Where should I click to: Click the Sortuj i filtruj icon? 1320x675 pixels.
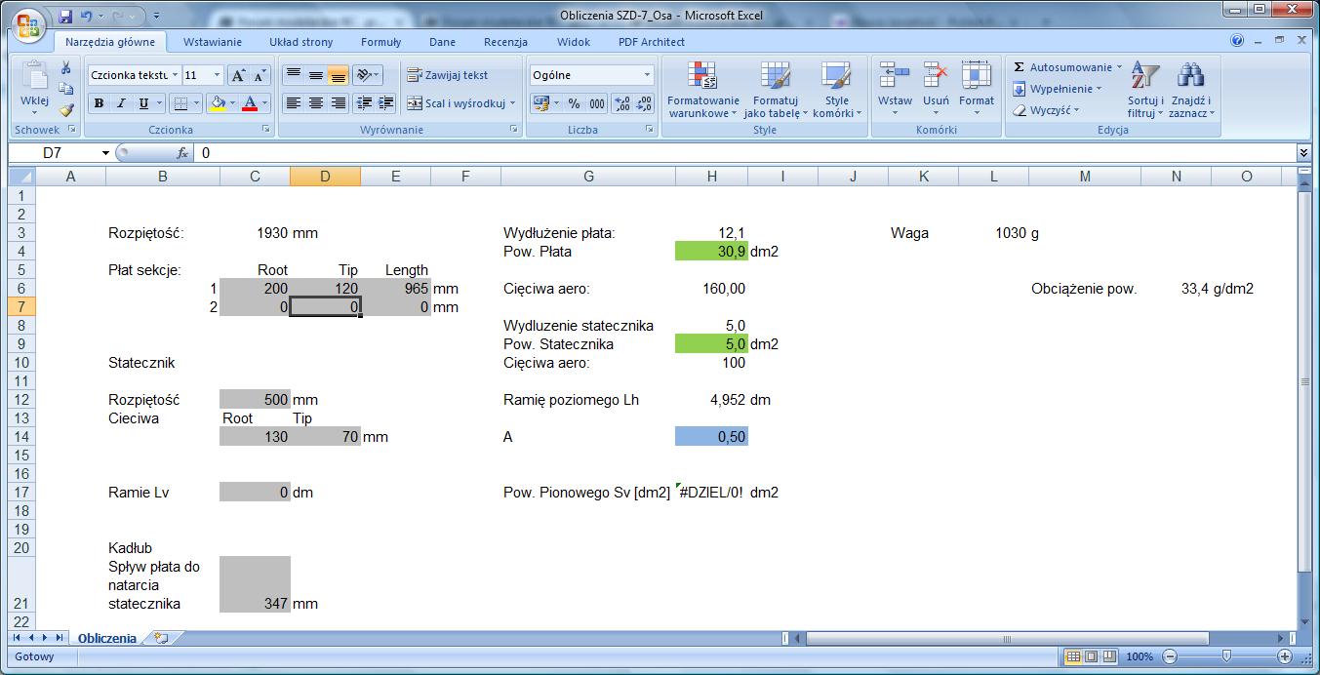(1144, 91)
